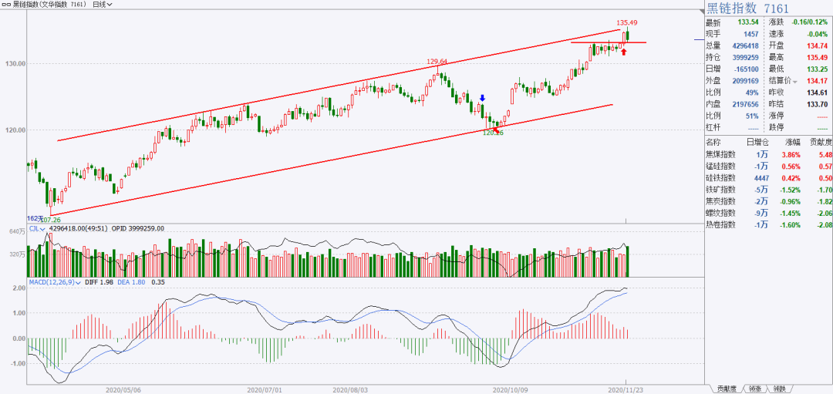Select the 129.64 peak price label
Image resolution: width=833 pixels, height=394 pixels.
[x=437, y=62]
